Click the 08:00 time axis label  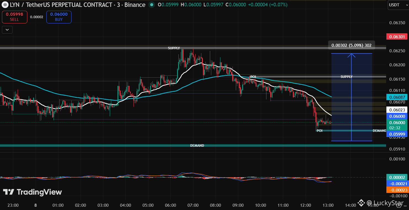[x=215, y=205]
